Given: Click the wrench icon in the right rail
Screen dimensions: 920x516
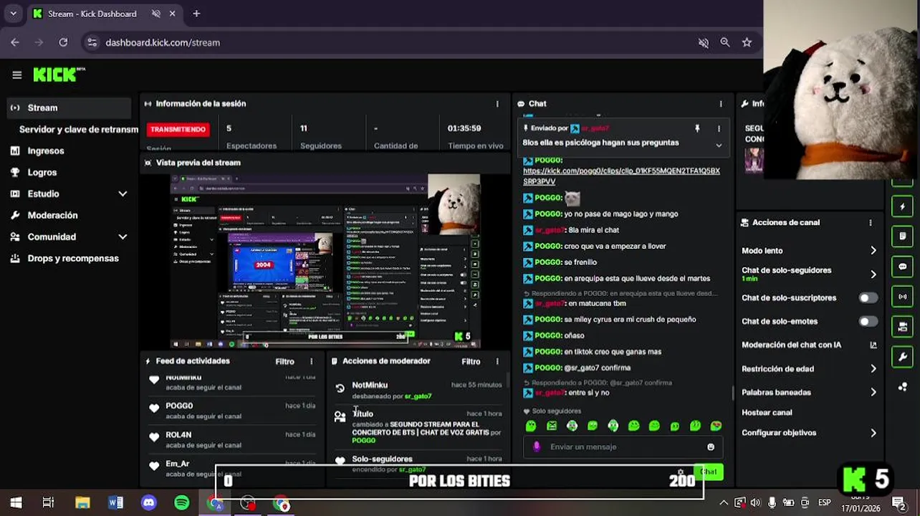Looking at the screenshot, I should pos(902,356).
